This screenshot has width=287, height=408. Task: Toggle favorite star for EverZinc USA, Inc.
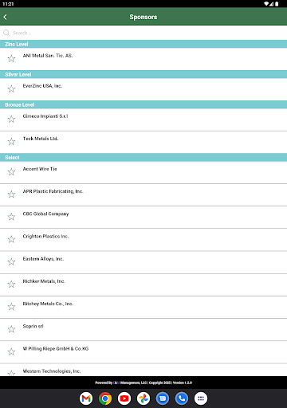coord(11,88)
